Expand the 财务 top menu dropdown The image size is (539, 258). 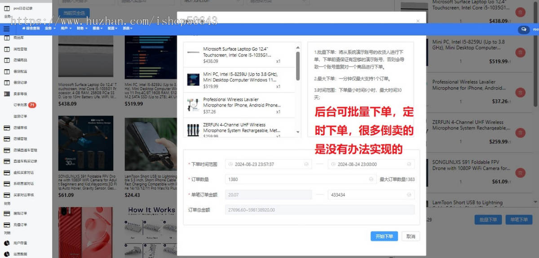(82, 28)
